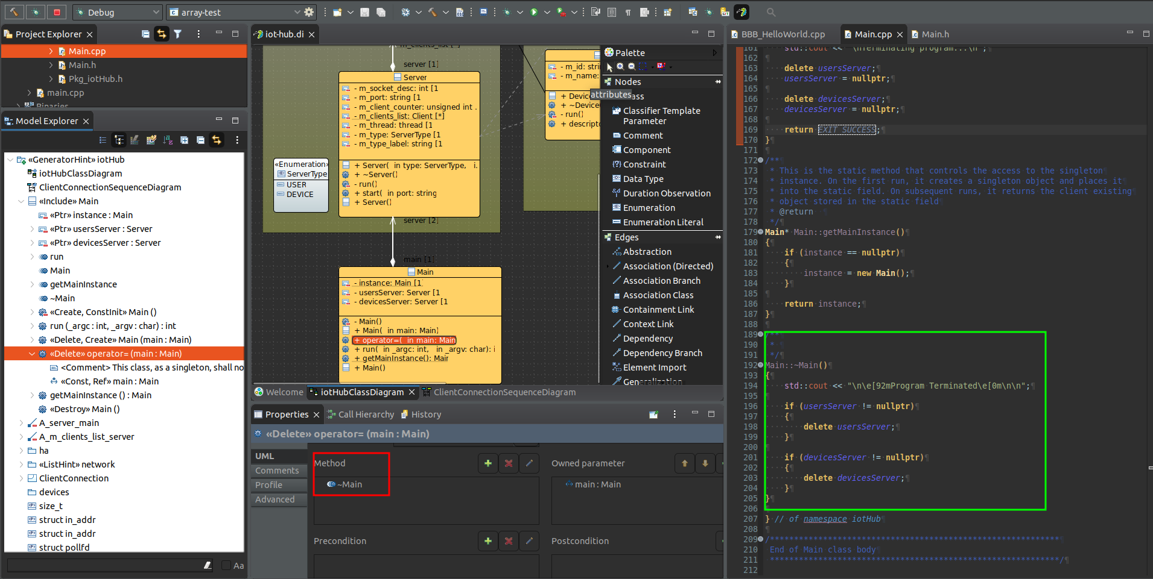The height and width of the screenshot is (579, 1153).
Task: Click the Palette selection arrow tool
Action: pos(609,67)
